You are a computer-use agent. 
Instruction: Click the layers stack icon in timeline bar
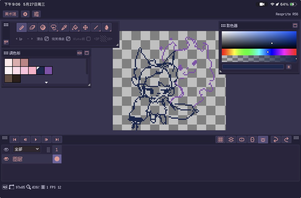pos(231,140)
